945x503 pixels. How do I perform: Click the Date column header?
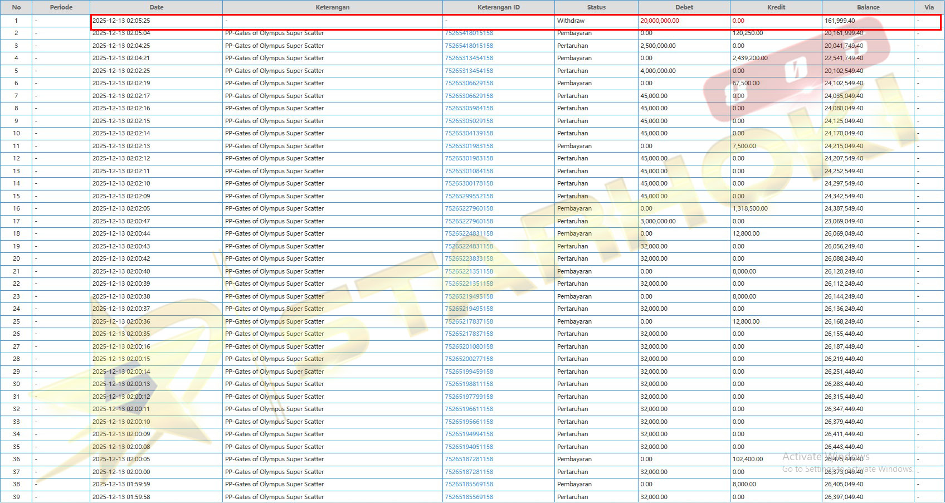[156, 7]
